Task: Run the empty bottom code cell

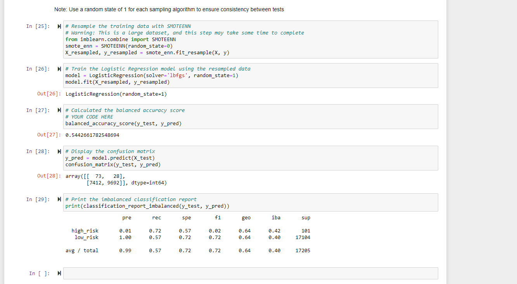Action: (59, 273)
